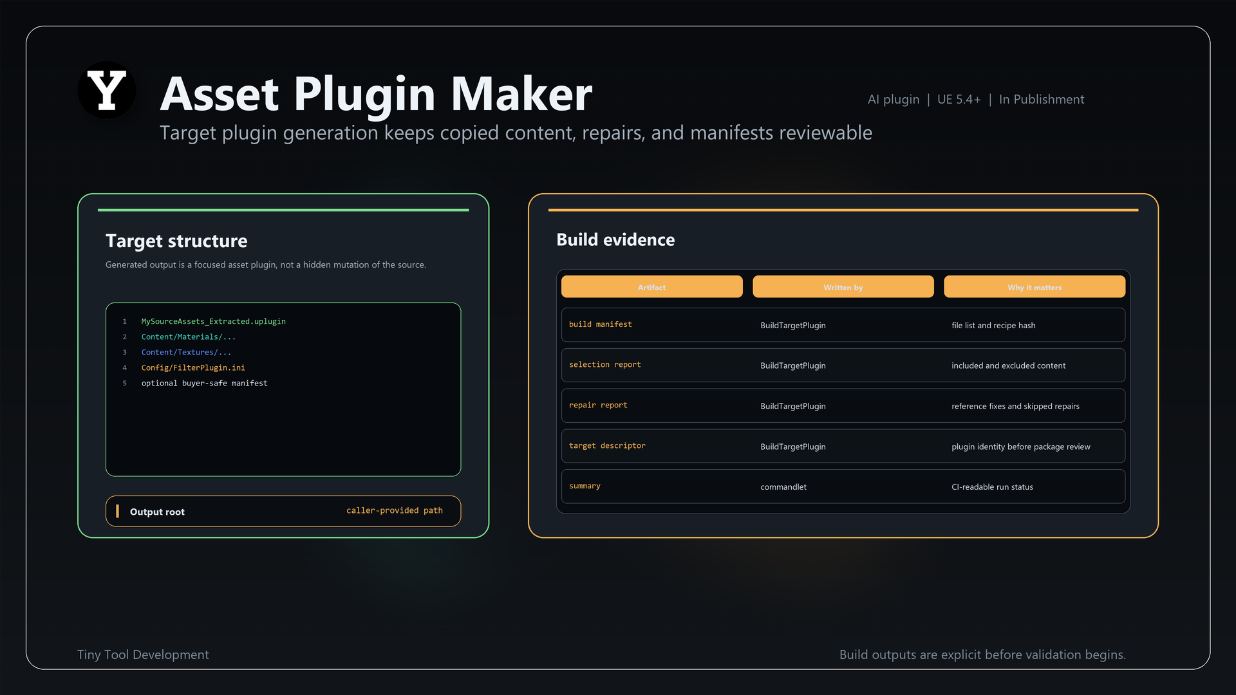Select the Asset Plugin Maker title
1236x695 pixels.
click(x=376, y=94)
